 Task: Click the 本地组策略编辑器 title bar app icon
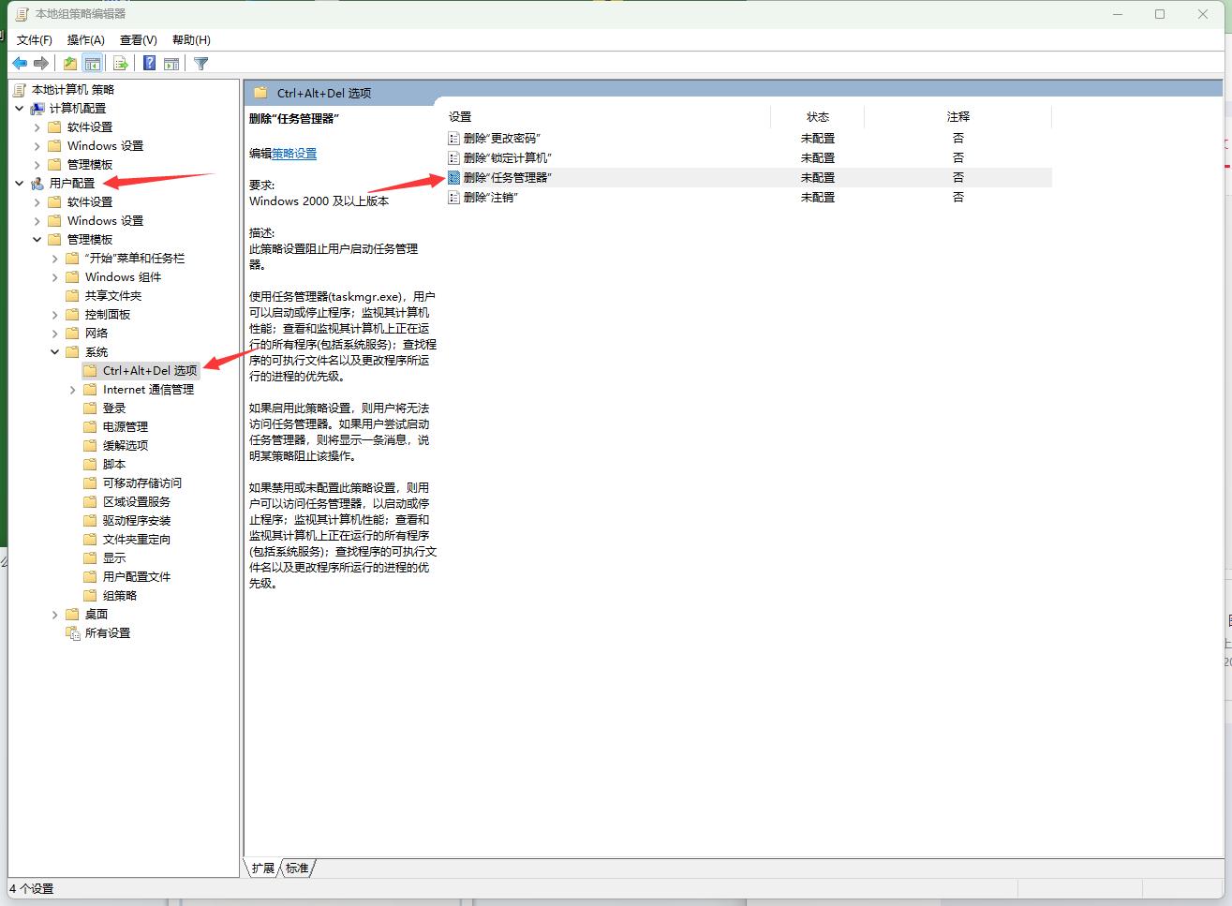coord(22,14)
